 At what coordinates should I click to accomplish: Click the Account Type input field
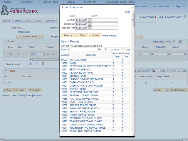105,28
